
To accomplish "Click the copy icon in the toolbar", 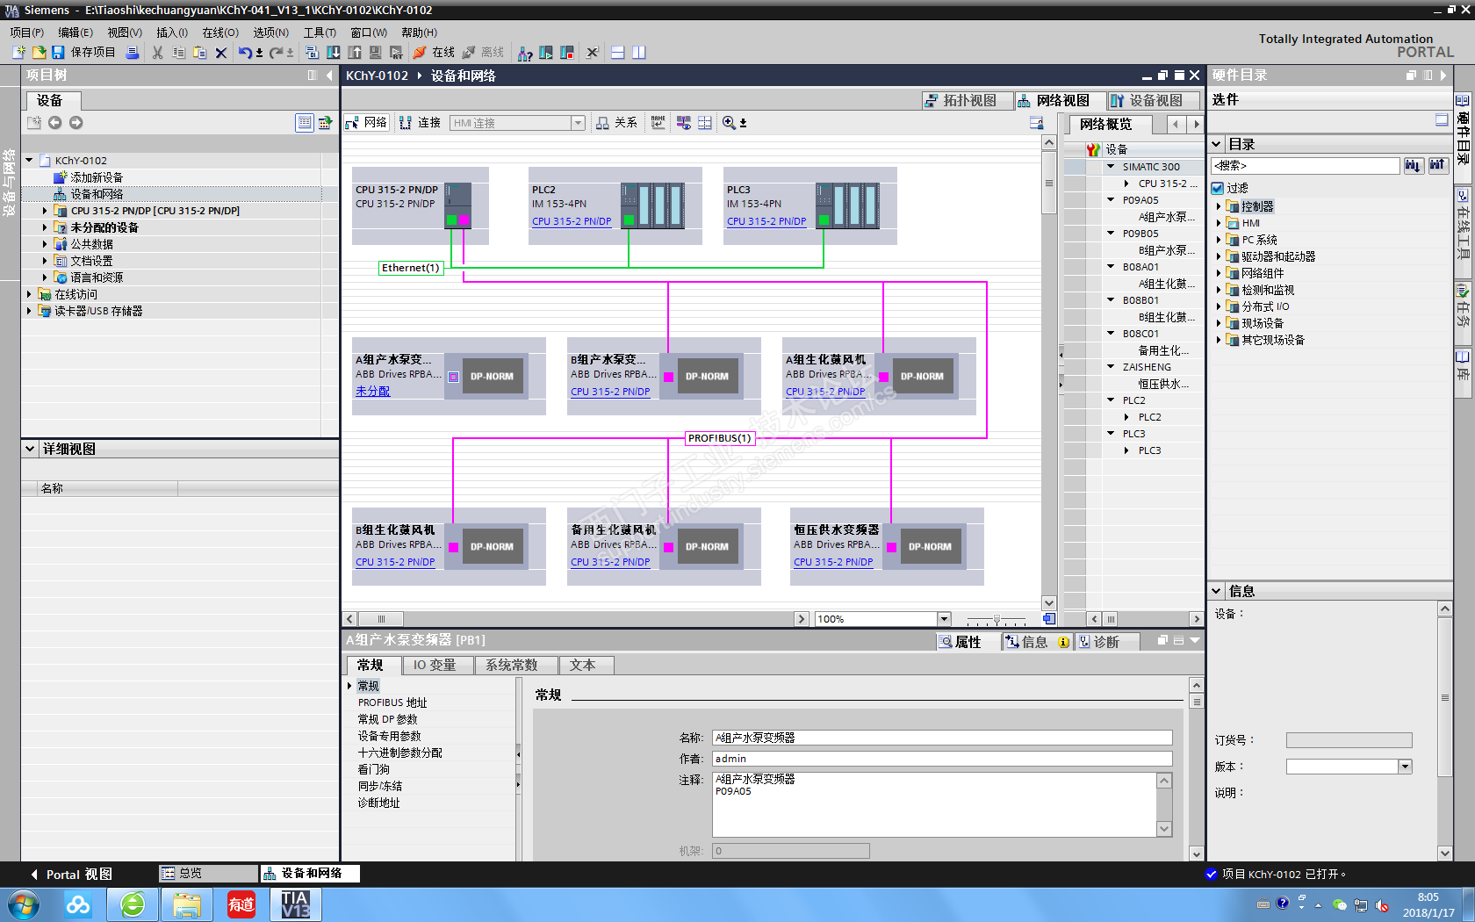I will click(x=179, y=53).
